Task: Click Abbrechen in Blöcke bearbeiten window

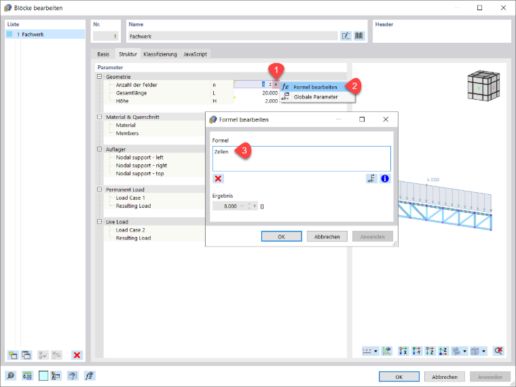Action: click(445, 376)
